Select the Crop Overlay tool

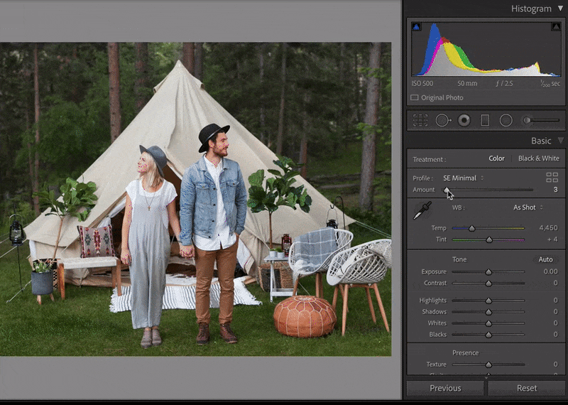point(420,121)
